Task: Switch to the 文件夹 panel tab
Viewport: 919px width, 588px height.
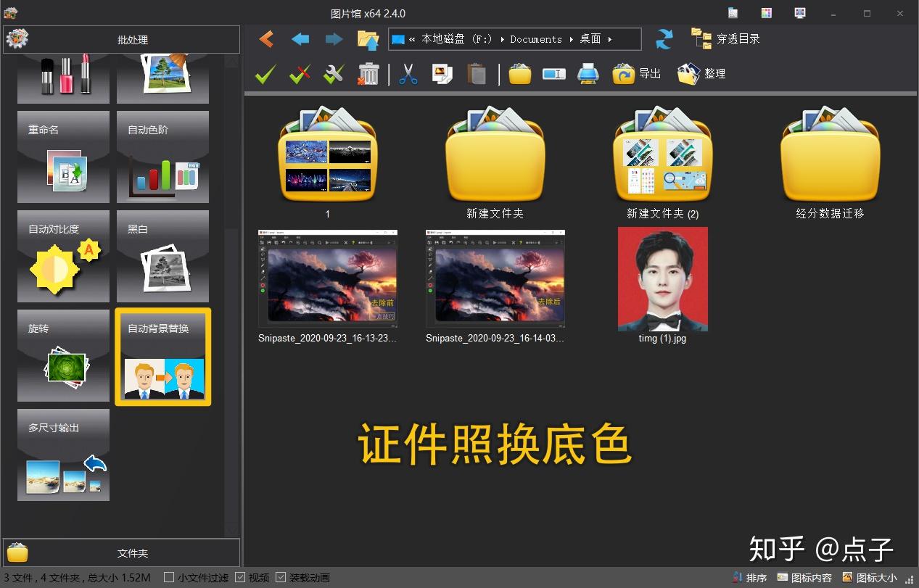Action: point(121,553)
